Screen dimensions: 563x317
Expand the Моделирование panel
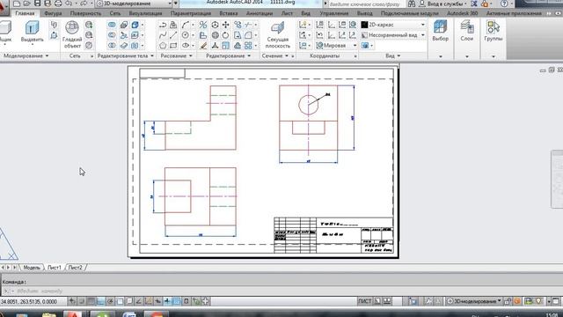coord(26,56)
